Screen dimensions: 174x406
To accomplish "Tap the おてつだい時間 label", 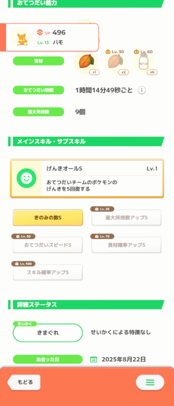I will point(38,90).
